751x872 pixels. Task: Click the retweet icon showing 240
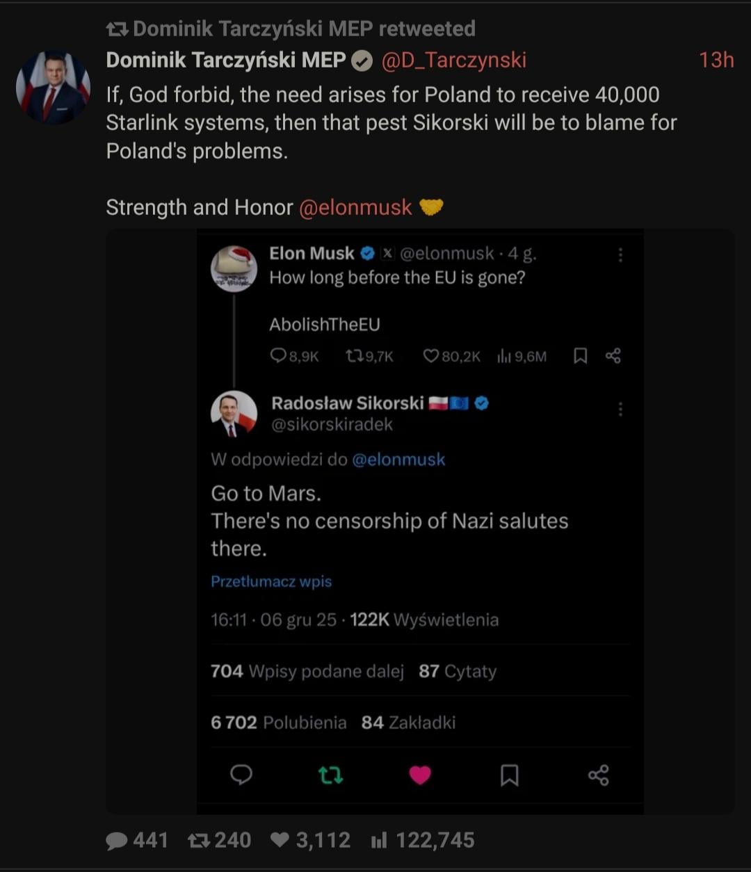[200, 841]
